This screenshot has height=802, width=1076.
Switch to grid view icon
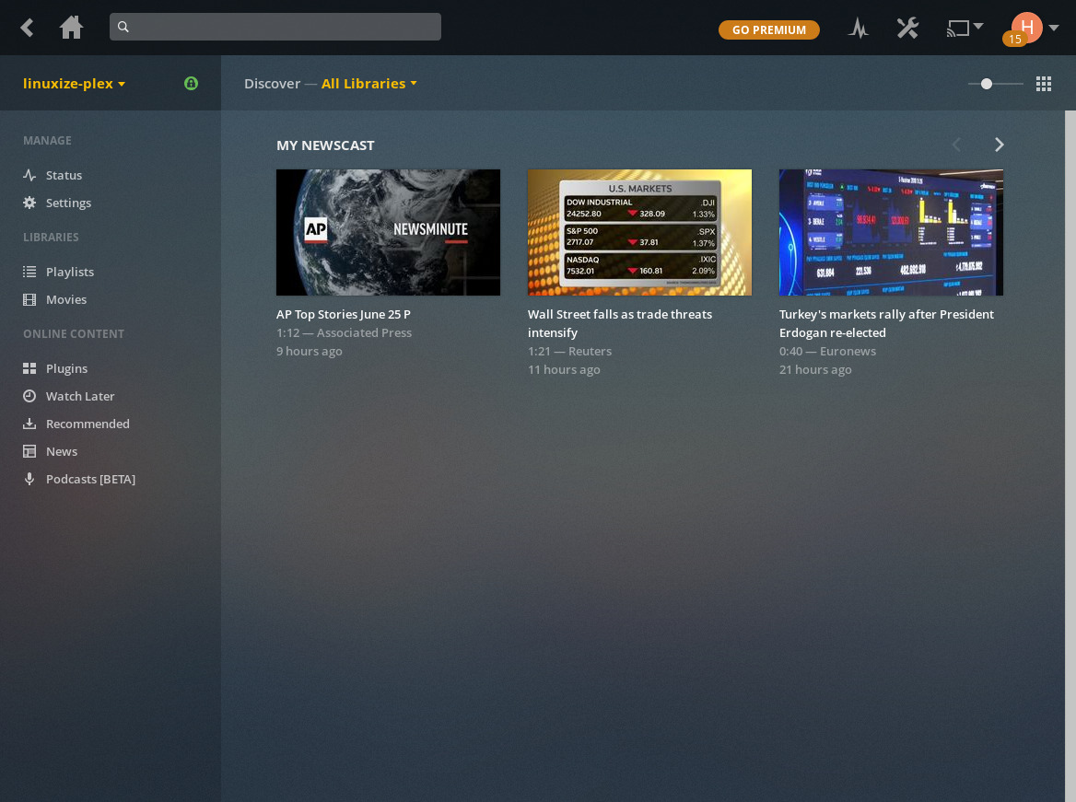[1043, 84]
